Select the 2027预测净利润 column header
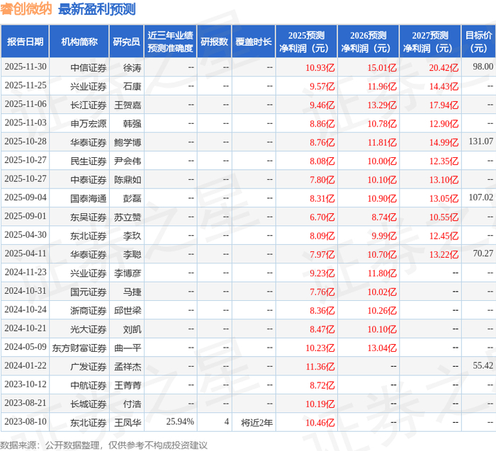This screenshot has width=496, height=451. [430, 41]
